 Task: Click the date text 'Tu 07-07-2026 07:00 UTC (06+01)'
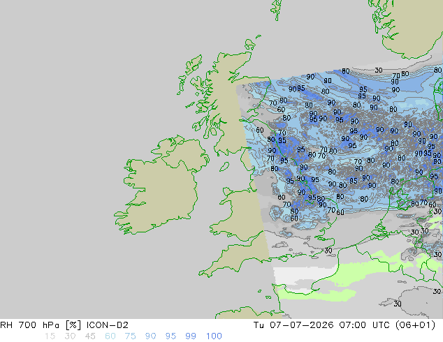tap(344, 325)
